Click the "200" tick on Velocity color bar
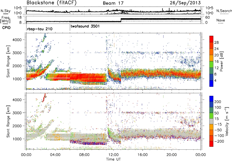The height and width of the screenshot is (161, 232). (218, 102)
